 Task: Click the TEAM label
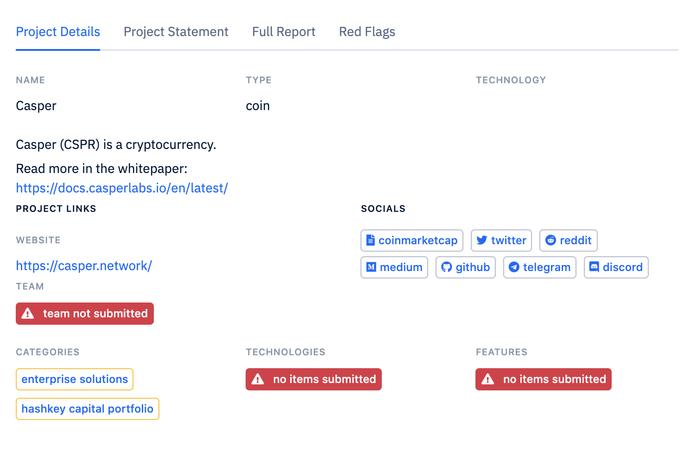point(30,286)
